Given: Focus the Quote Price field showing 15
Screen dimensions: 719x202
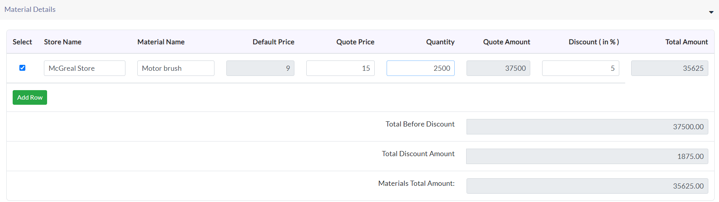Looking at the screenshot, I should coord(340,68).
